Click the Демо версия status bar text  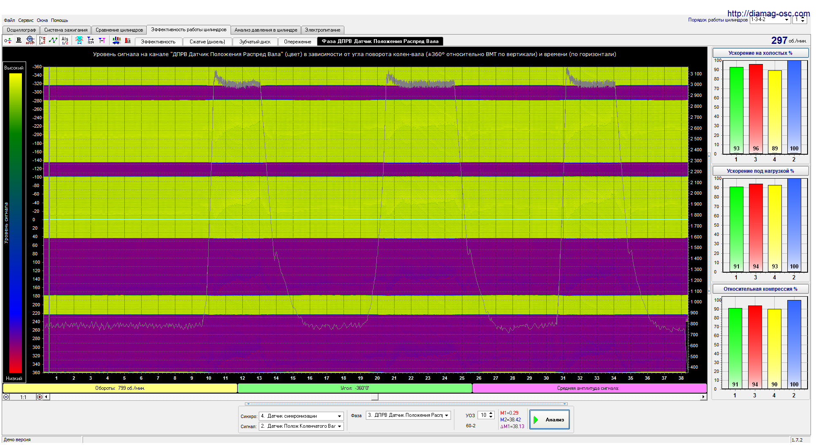17,440
